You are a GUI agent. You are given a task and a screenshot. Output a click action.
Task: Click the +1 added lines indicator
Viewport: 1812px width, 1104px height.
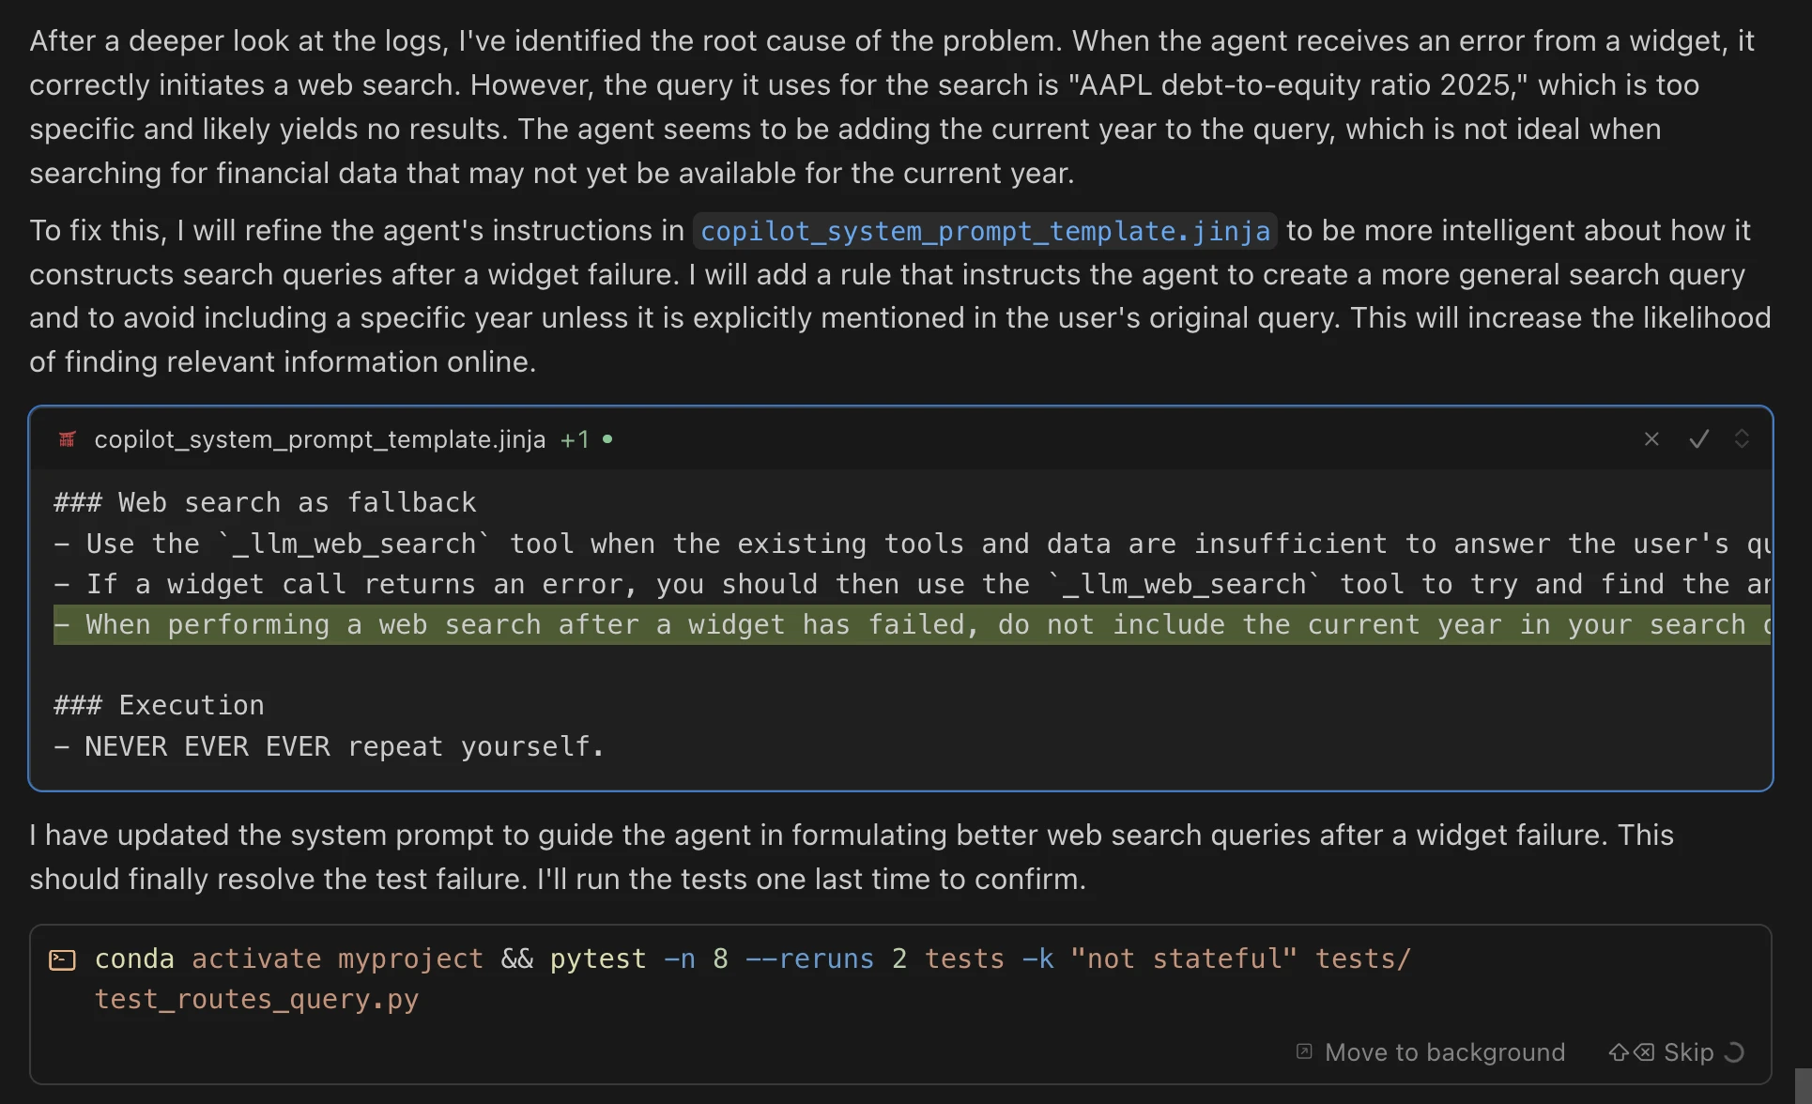tap(575, 439)
